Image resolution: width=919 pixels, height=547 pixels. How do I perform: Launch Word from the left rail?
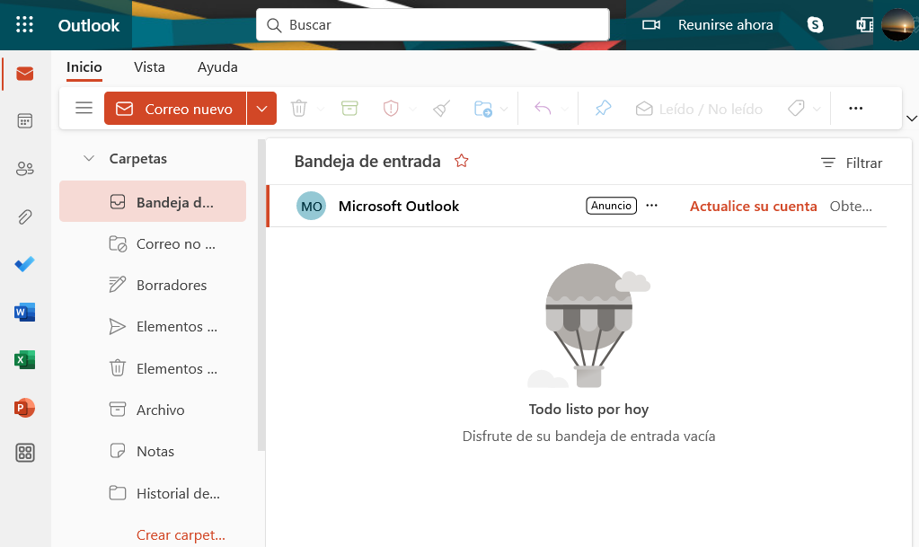click(24, 312)
